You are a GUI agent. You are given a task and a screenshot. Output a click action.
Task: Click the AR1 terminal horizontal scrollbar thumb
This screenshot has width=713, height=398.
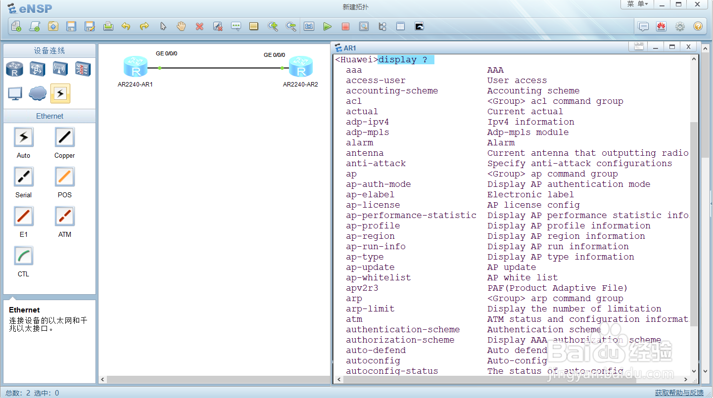(x=489, y=379)
